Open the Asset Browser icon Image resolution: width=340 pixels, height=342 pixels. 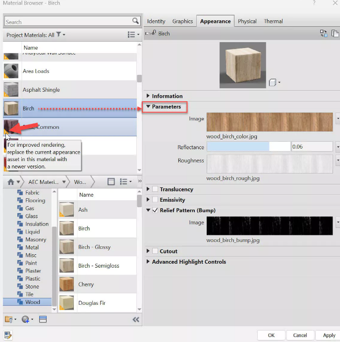[x=43, y=319]
